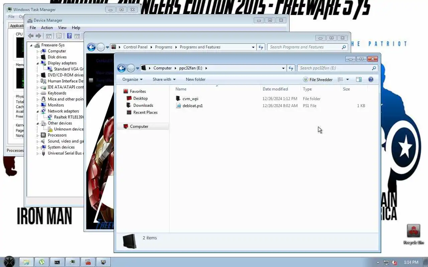Show hidden tray icons arrow
This screenshot has width=428, height=267.
point(378,262)
